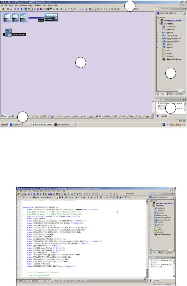The height and width of the screenshot is (286, 187).
Task: Open the Design menu in the top window
Action: point(30,5)
